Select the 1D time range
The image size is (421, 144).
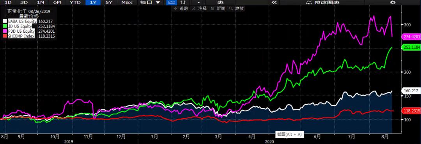[x=9, y=2]
